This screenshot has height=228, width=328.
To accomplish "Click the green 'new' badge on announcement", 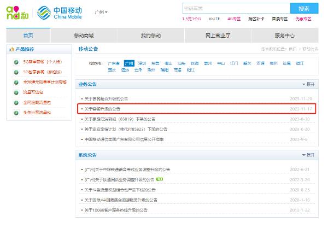I will point(160,179).
